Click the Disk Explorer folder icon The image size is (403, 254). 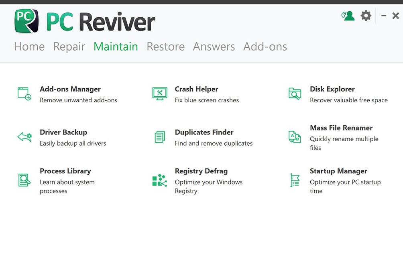pyautogui.click(x=295, y=94)
